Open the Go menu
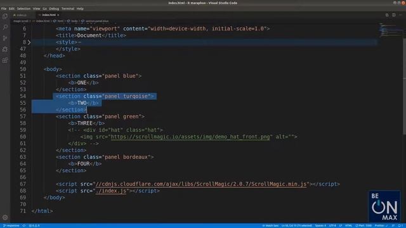The height and width of the screenshot is (228, 406). pyautogui.click(x=45, y=8)
